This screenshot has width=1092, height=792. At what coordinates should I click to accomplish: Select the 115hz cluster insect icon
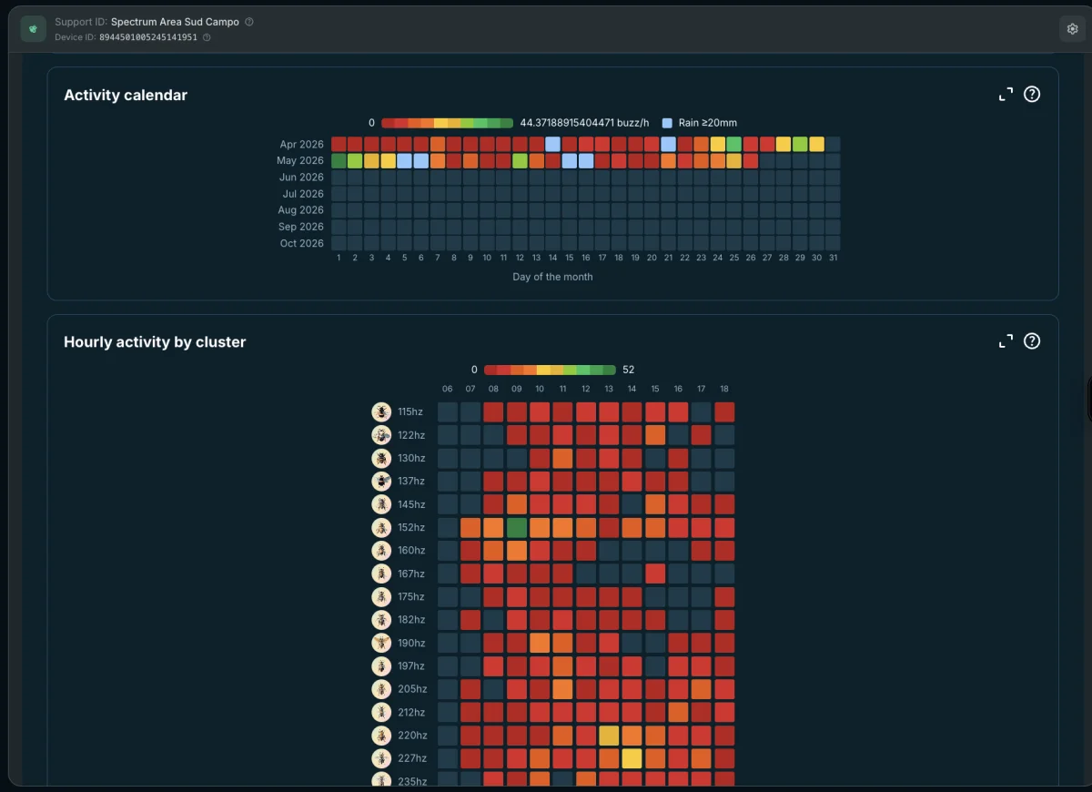click(381, 411)
